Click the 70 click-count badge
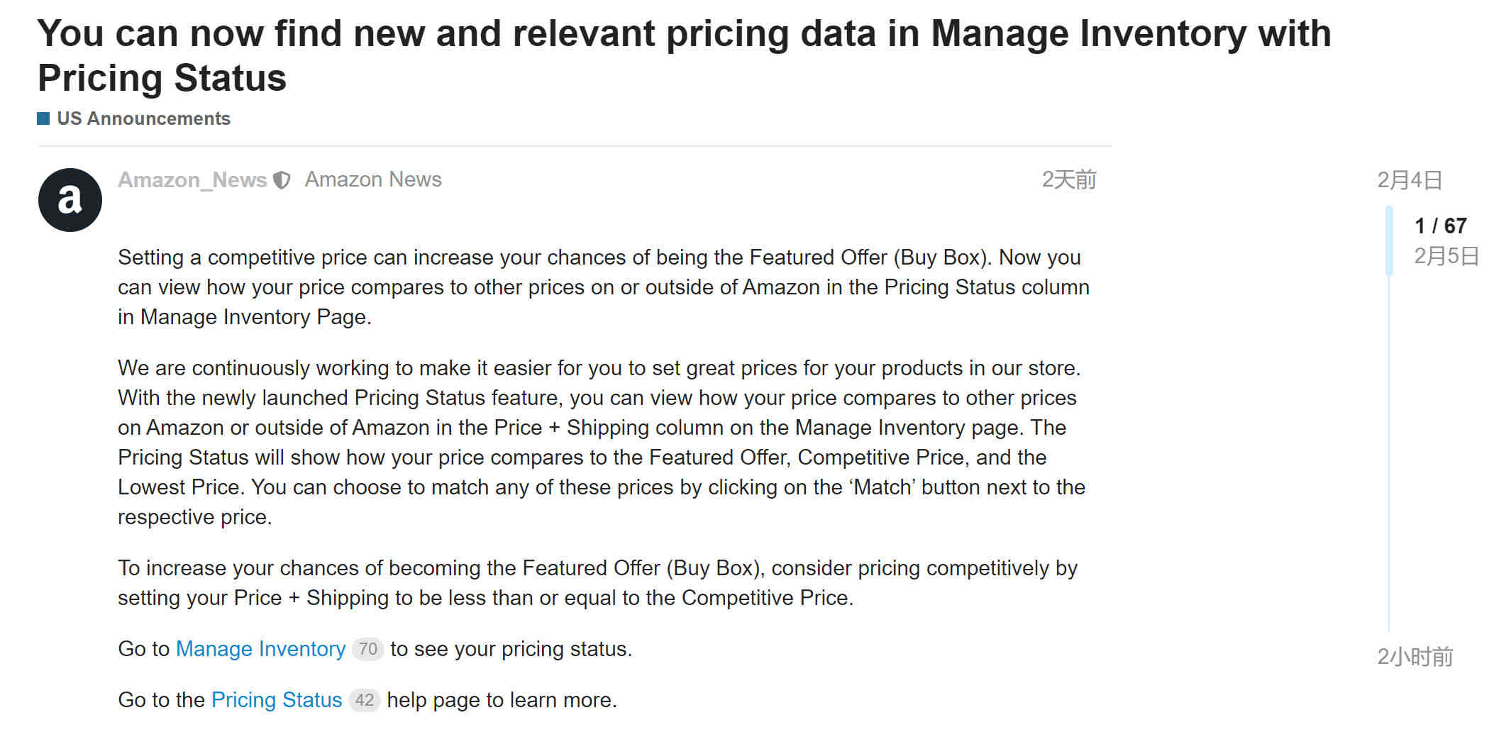Screen dimensions: 1489x732 pos(367,649)
